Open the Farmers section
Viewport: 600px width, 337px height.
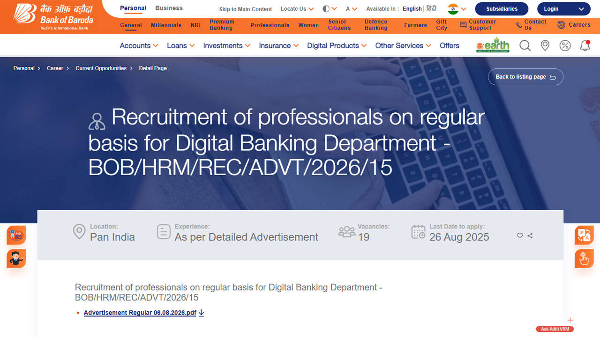[416, 25]
